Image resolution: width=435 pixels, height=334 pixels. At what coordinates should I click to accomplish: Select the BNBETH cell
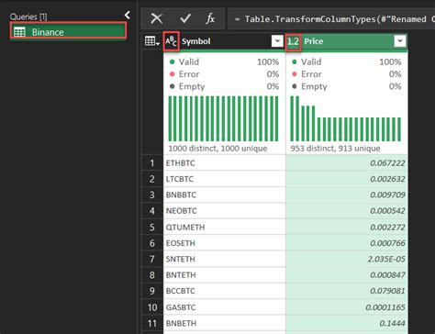[224, 323]
